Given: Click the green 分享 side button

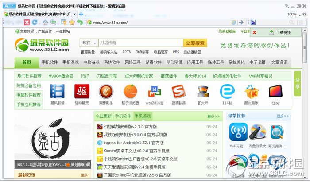Looking at the screenshot, I should tap(297, 83).
